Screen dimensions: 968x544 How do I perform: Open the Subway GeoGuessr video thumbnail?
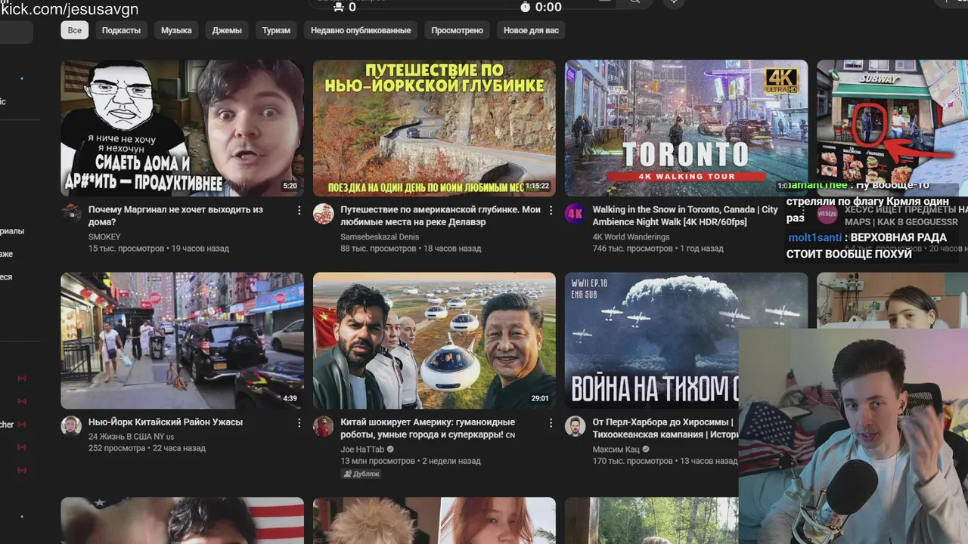click(892, 121)
